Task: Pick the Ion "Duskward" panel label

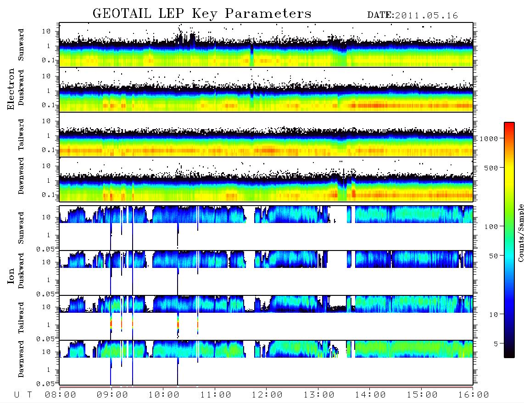Action: tap(21, 271)
